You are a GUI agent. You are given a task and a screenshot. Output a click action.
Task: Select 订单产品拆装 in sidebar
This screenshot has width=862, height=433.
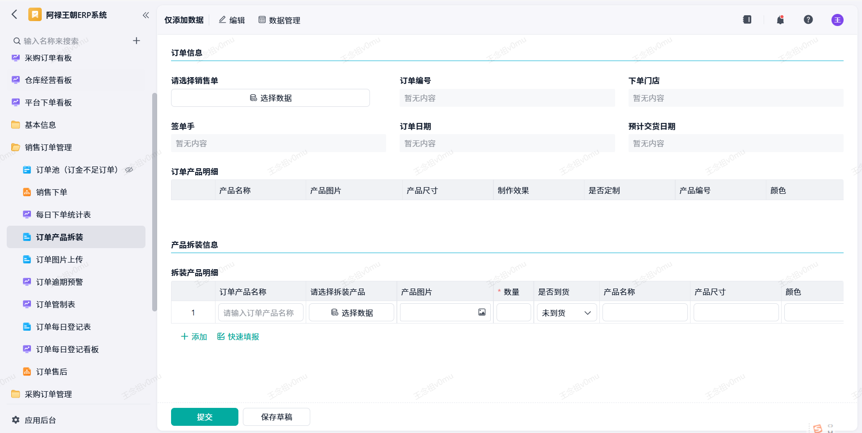coord(76,237)
